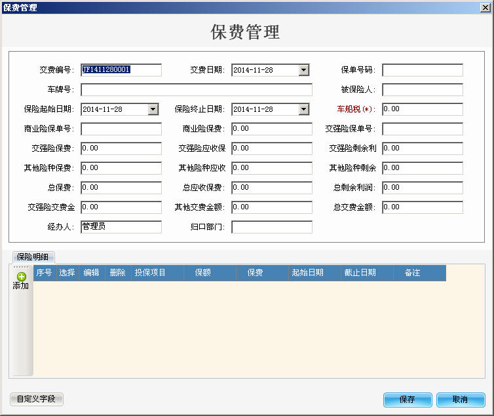The image size is (494, 416).
Task: Switch to the 保险明细 tab
Action: point(33,257)
